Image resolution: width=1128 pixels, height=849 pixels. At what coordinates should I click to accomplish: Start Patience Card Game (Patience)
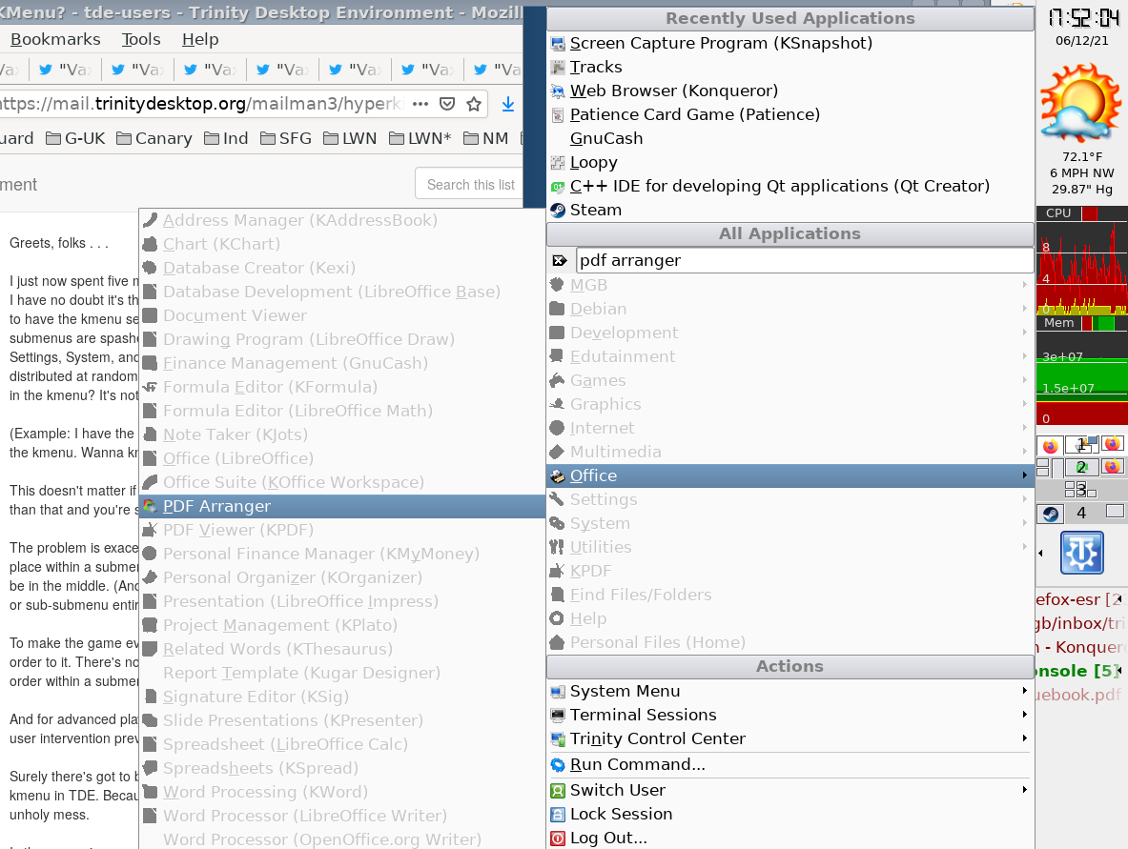pos(790,114)
